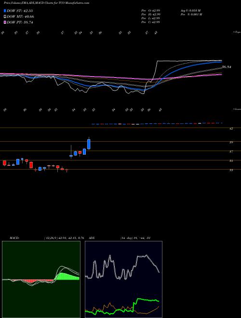The image size is (241, 318).
Task: Click the ADX '(14 day) 18, +44, -31' readout
Action: point(135,238)
